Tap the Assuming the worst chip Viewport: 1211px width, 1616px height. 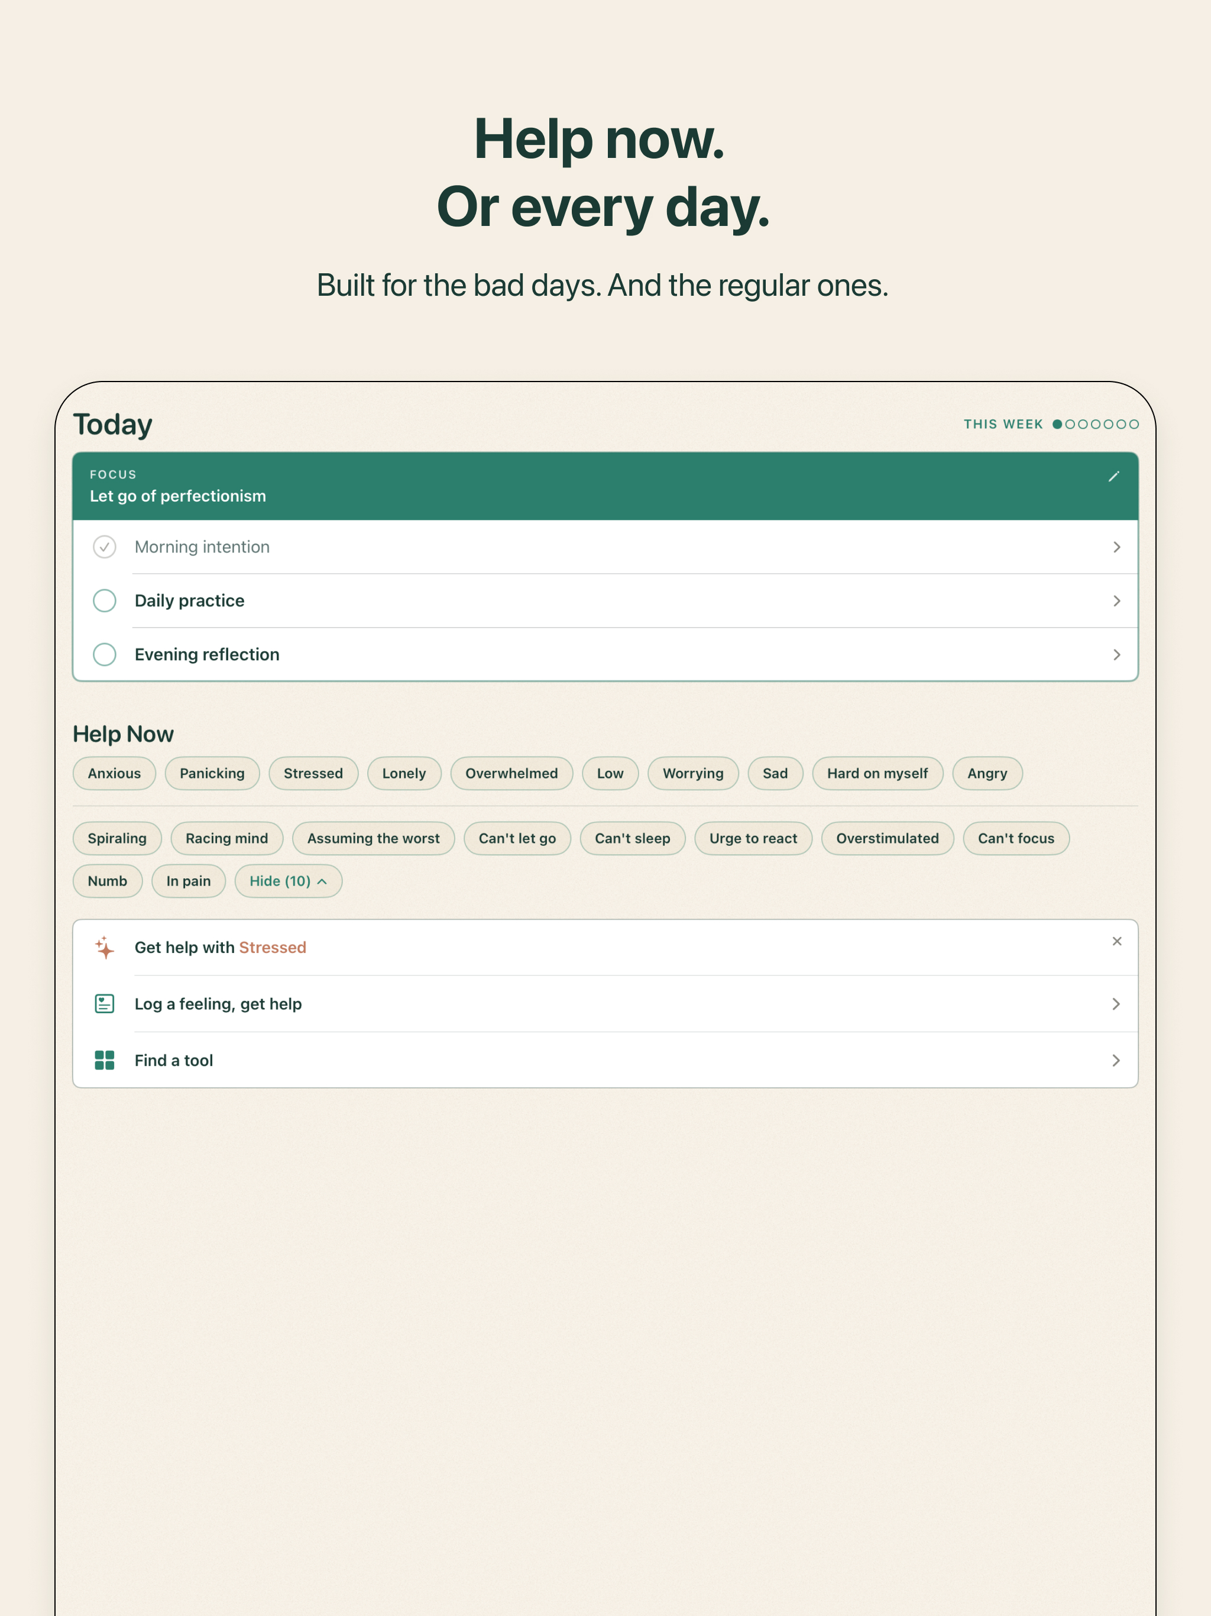(x=373, y=838)
